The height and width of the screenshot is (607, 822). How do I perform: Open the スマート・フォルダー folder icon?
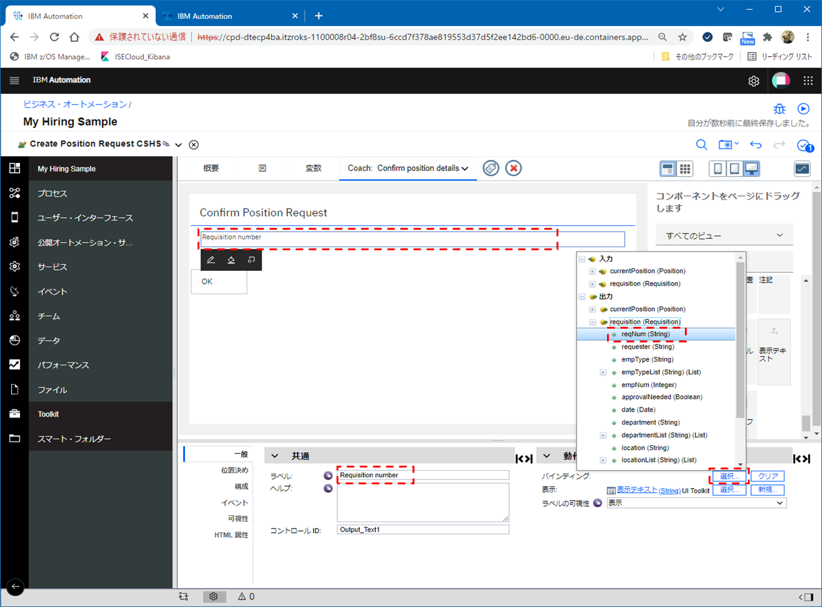14,439
